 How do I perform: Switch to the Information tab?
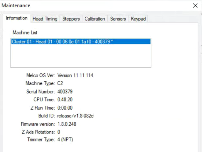click(x=17, y=18)
